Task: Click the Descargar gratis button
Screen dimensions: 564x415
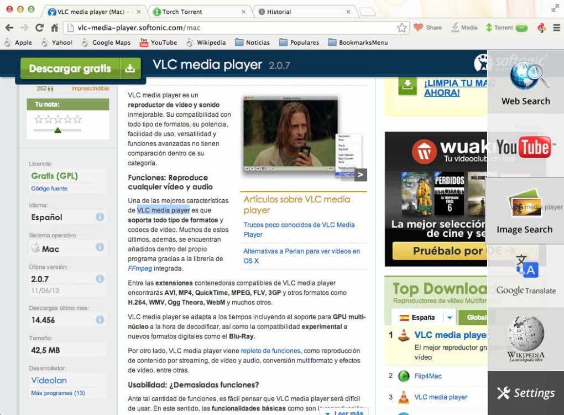Action: 80,69
